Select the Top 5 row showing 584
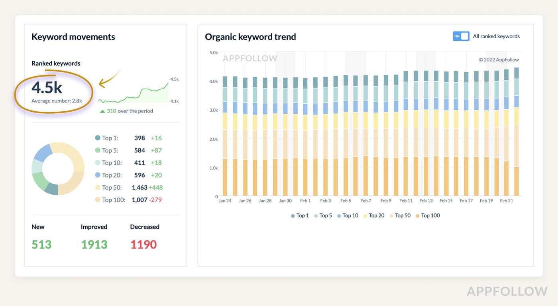Screen dimensions: 558x306 (128, 150)
